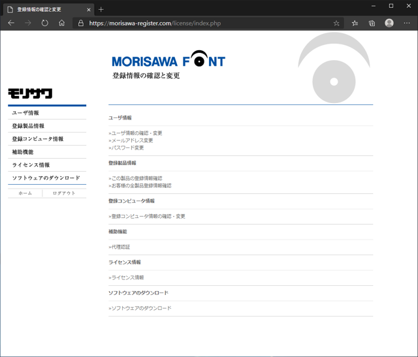The width and height of the screenshot is (418, 357).
Task: Select the 登録情報の確認と変更 browser tab
Action: (x=48, y=10)
